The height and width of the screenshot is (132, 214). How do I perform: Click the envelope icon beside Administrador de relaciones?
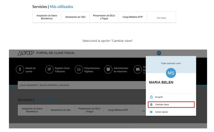click(138, 69)
